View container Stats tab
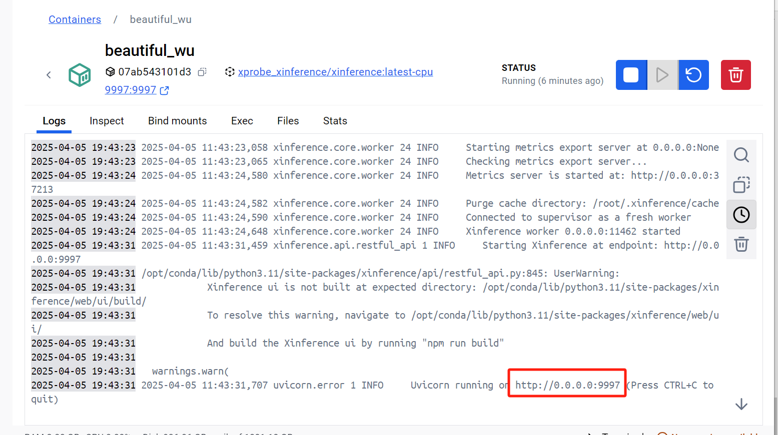 coord(335,121)
